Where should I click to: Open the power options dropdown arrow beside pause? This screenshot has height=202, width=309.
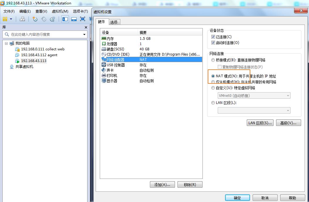click(x=11, y=19)
